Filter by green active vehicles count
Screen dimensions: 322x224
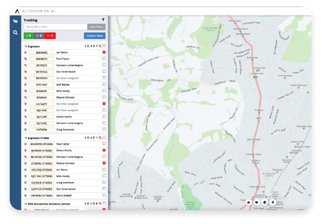point(29,36)
